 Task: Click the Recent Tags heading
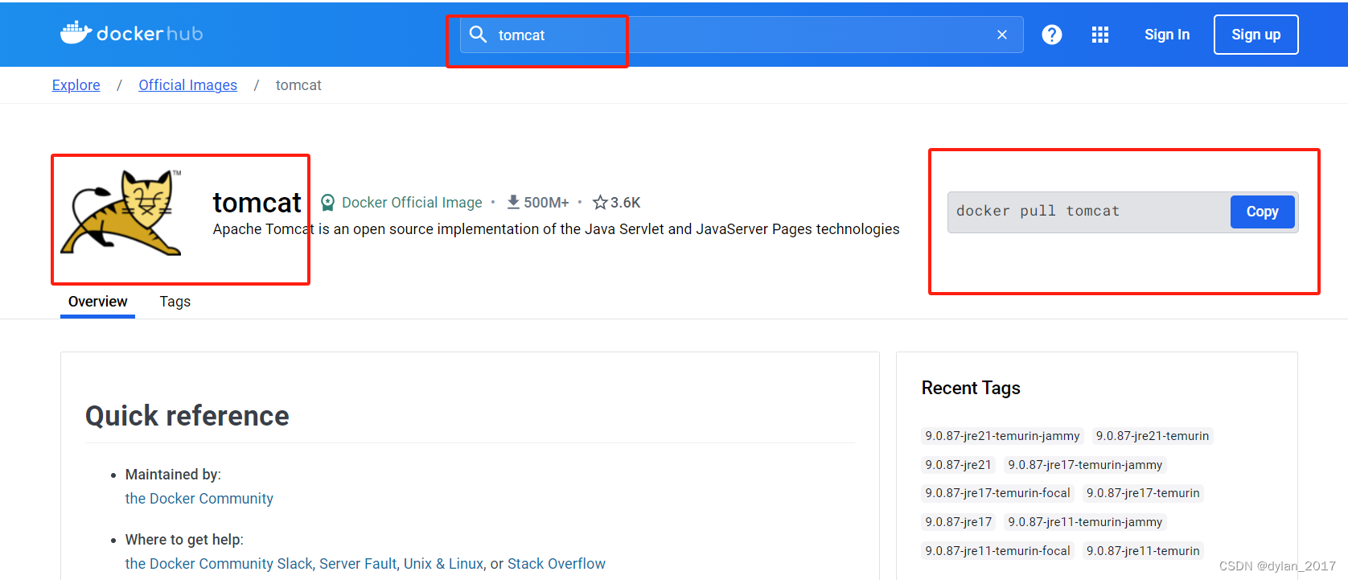pos(971,388)
